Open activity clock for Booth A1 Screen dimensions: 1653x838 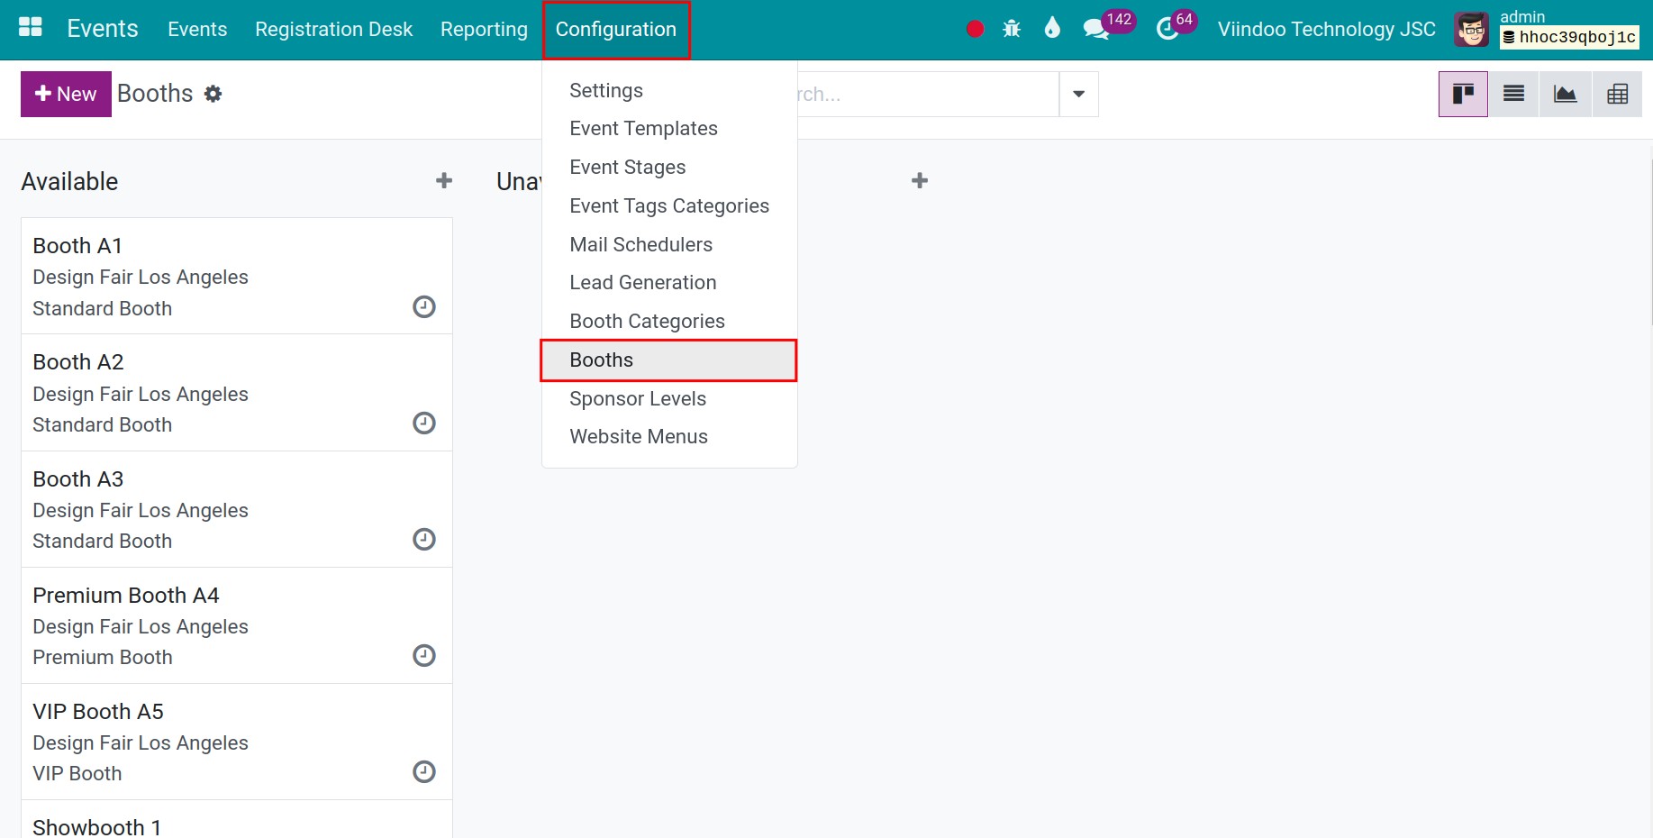point(424,307)
